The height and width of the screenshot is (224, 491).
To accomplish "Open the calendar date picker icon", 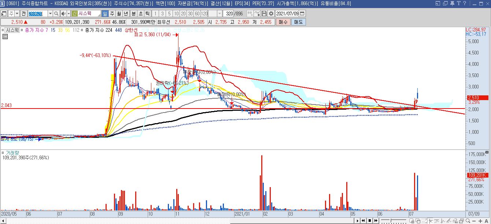I will tap(302, 14).
